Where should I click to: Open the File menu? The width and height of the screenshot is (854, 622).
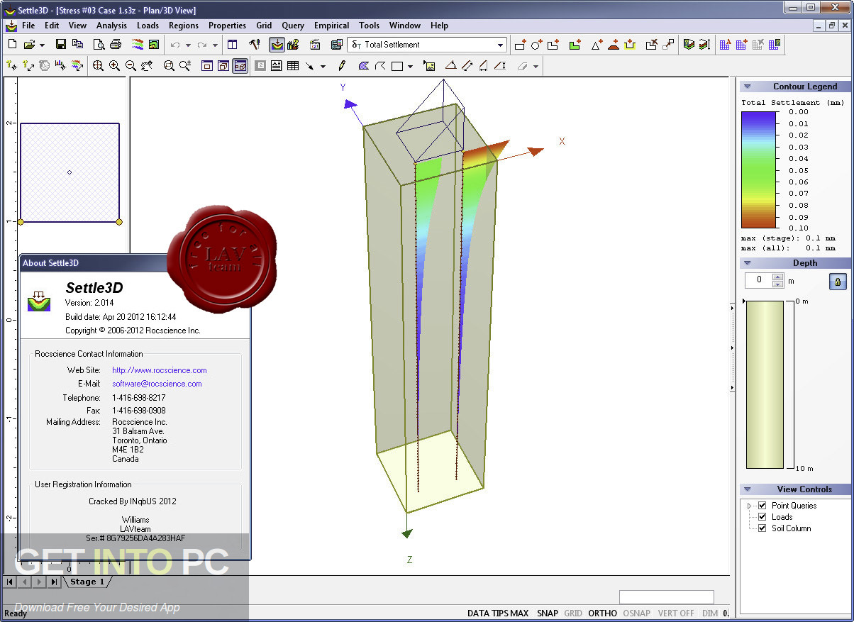28,25
